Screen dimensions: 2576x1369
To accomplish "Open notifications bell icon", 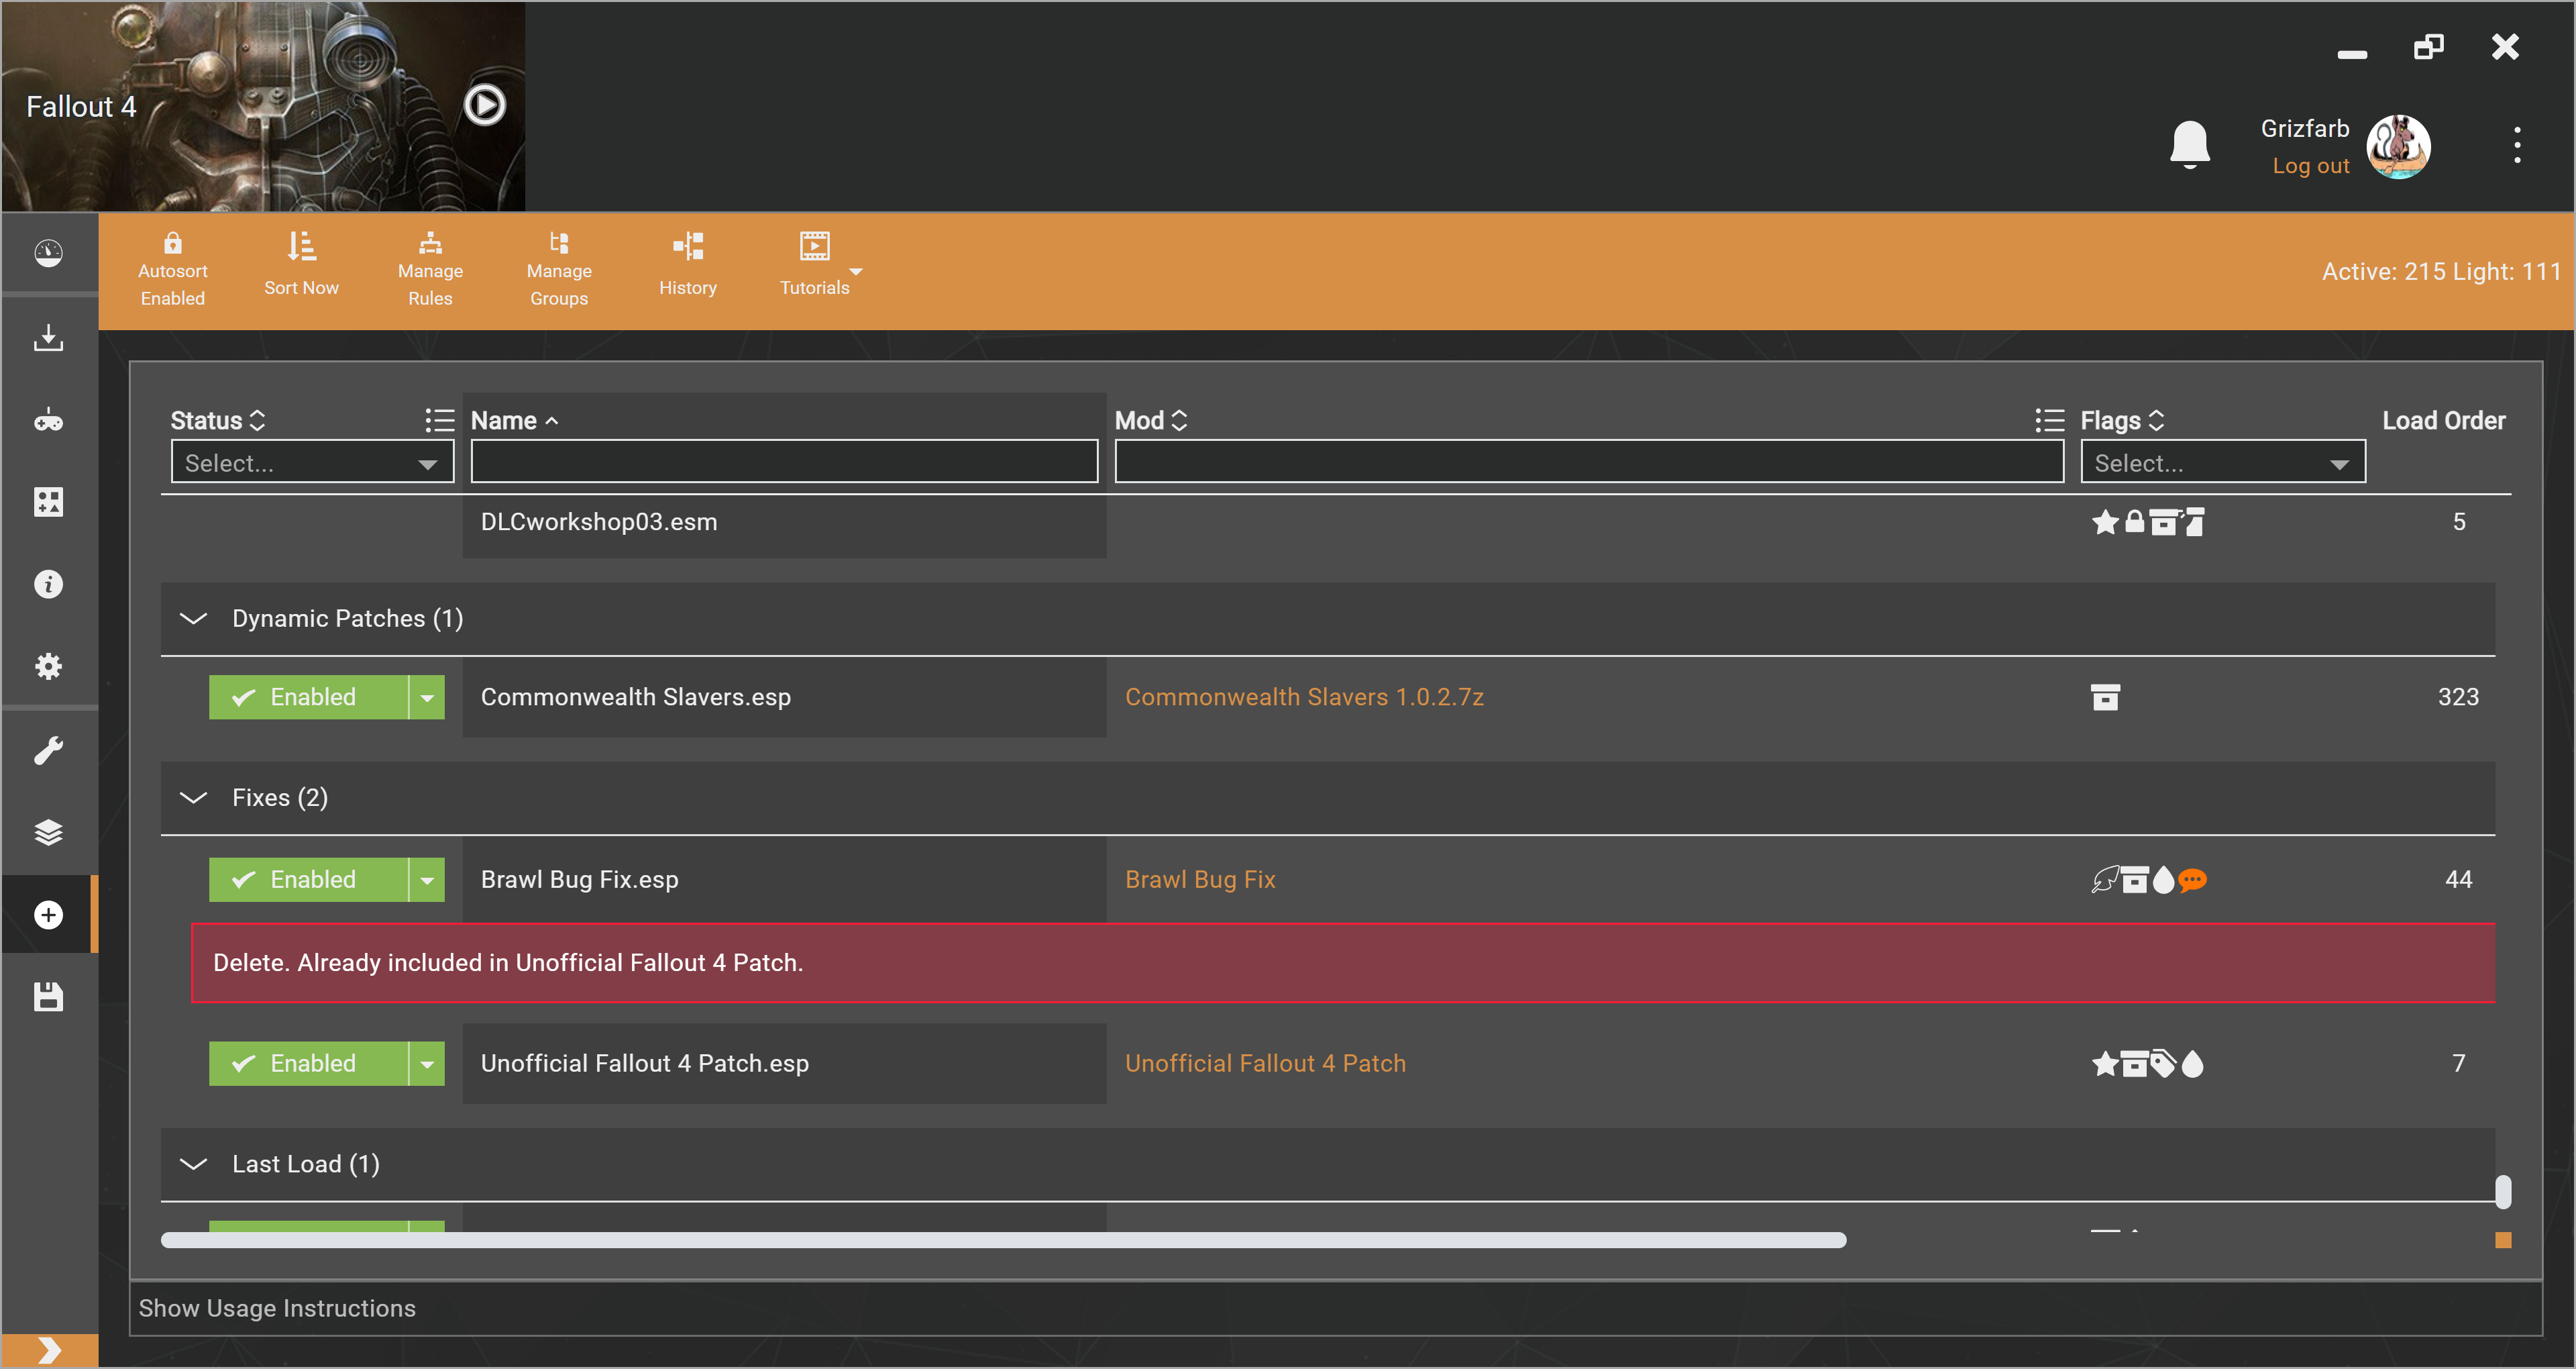I will coord(2189,145).
